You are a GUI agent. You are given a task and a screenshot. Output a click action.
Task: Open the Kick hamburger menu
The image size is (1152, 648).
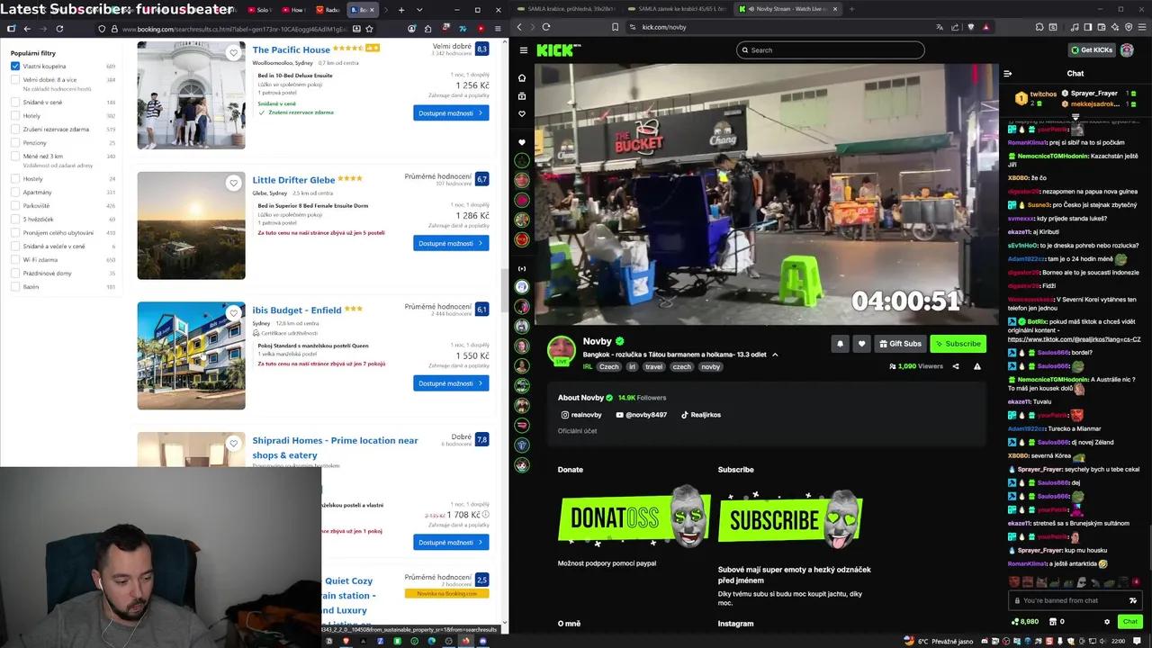pyautogui.click(x=523, y=50)
